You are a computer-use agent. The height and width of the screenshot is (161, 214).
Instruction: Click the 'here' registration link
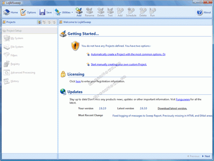coord(78,82)
